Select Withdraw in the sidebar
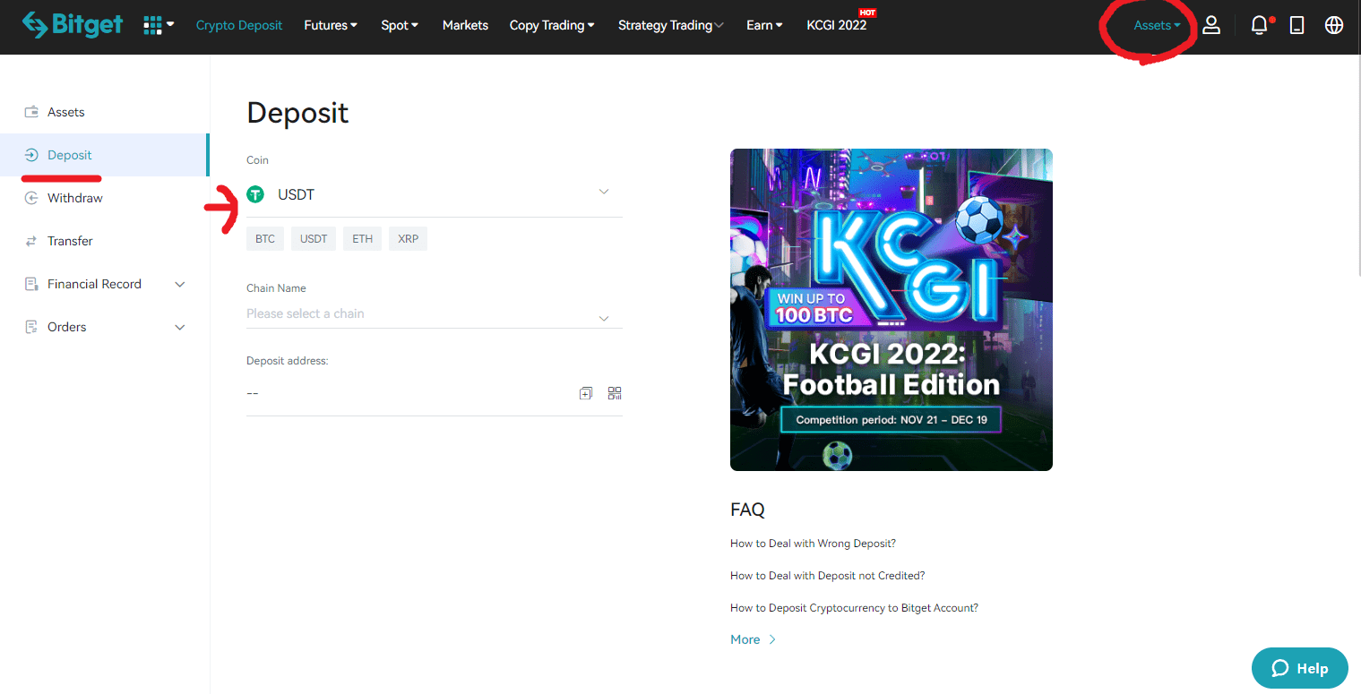The width and height of the screenshot is (1361, 694). [x=74, y=198]
